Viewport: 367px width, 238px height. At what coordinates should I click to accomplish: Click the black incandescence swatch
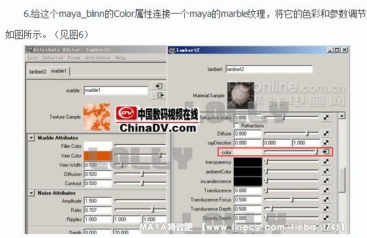pyautogui.click(x=247, y=181)
